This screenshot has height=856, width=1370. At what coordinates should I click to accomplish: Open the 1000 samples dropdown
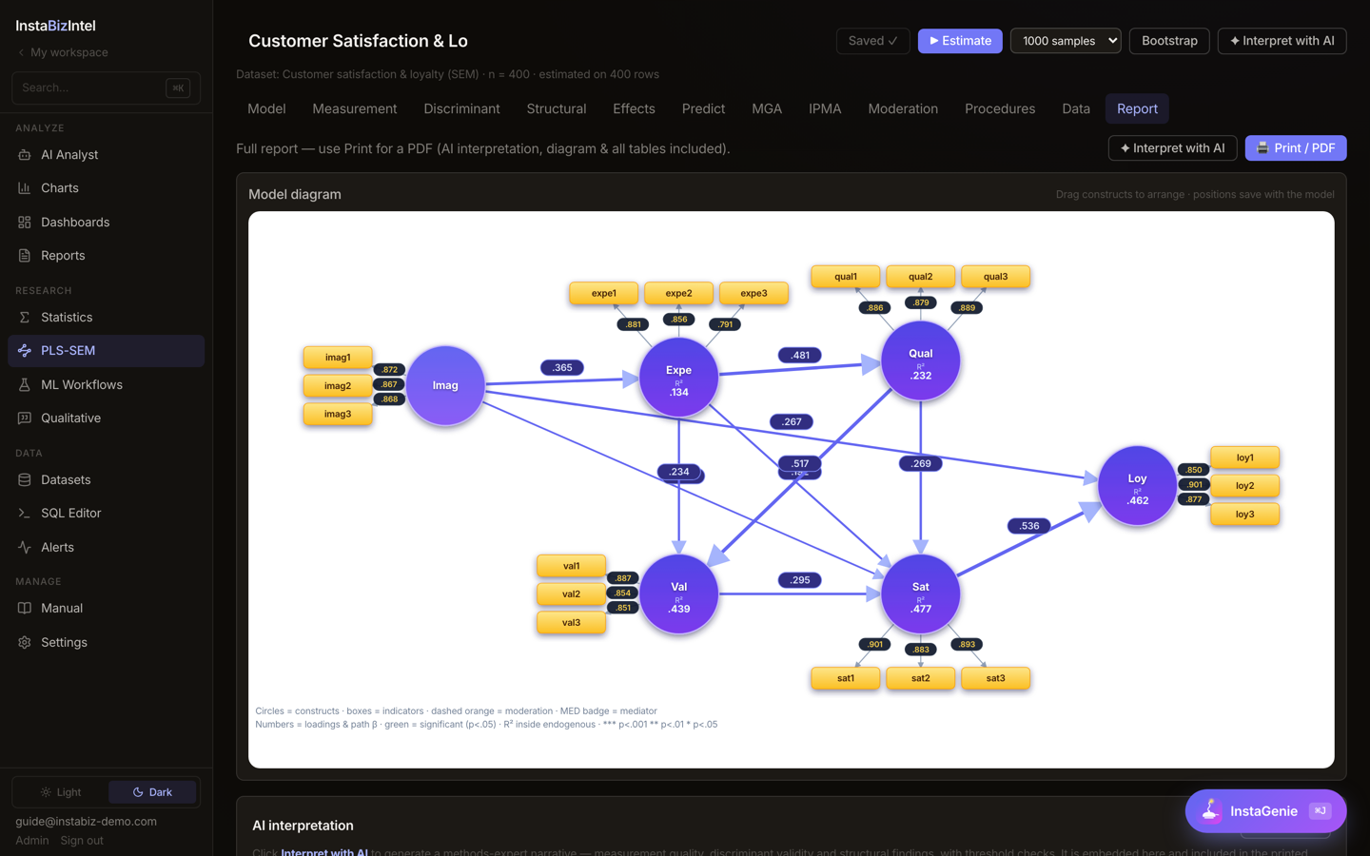[1066, 41]
